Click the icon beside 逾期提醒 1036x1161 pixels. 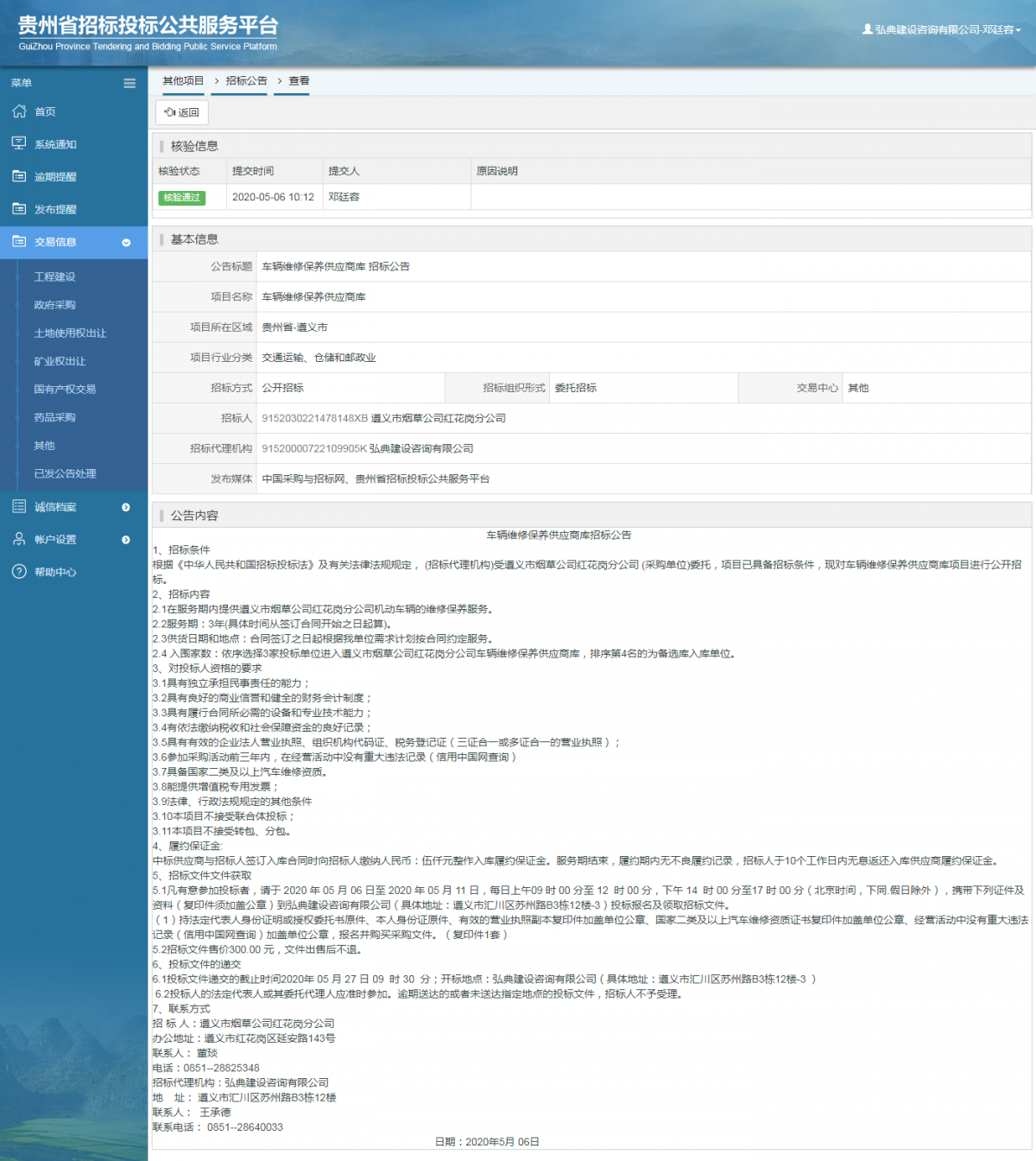(19, 176)
